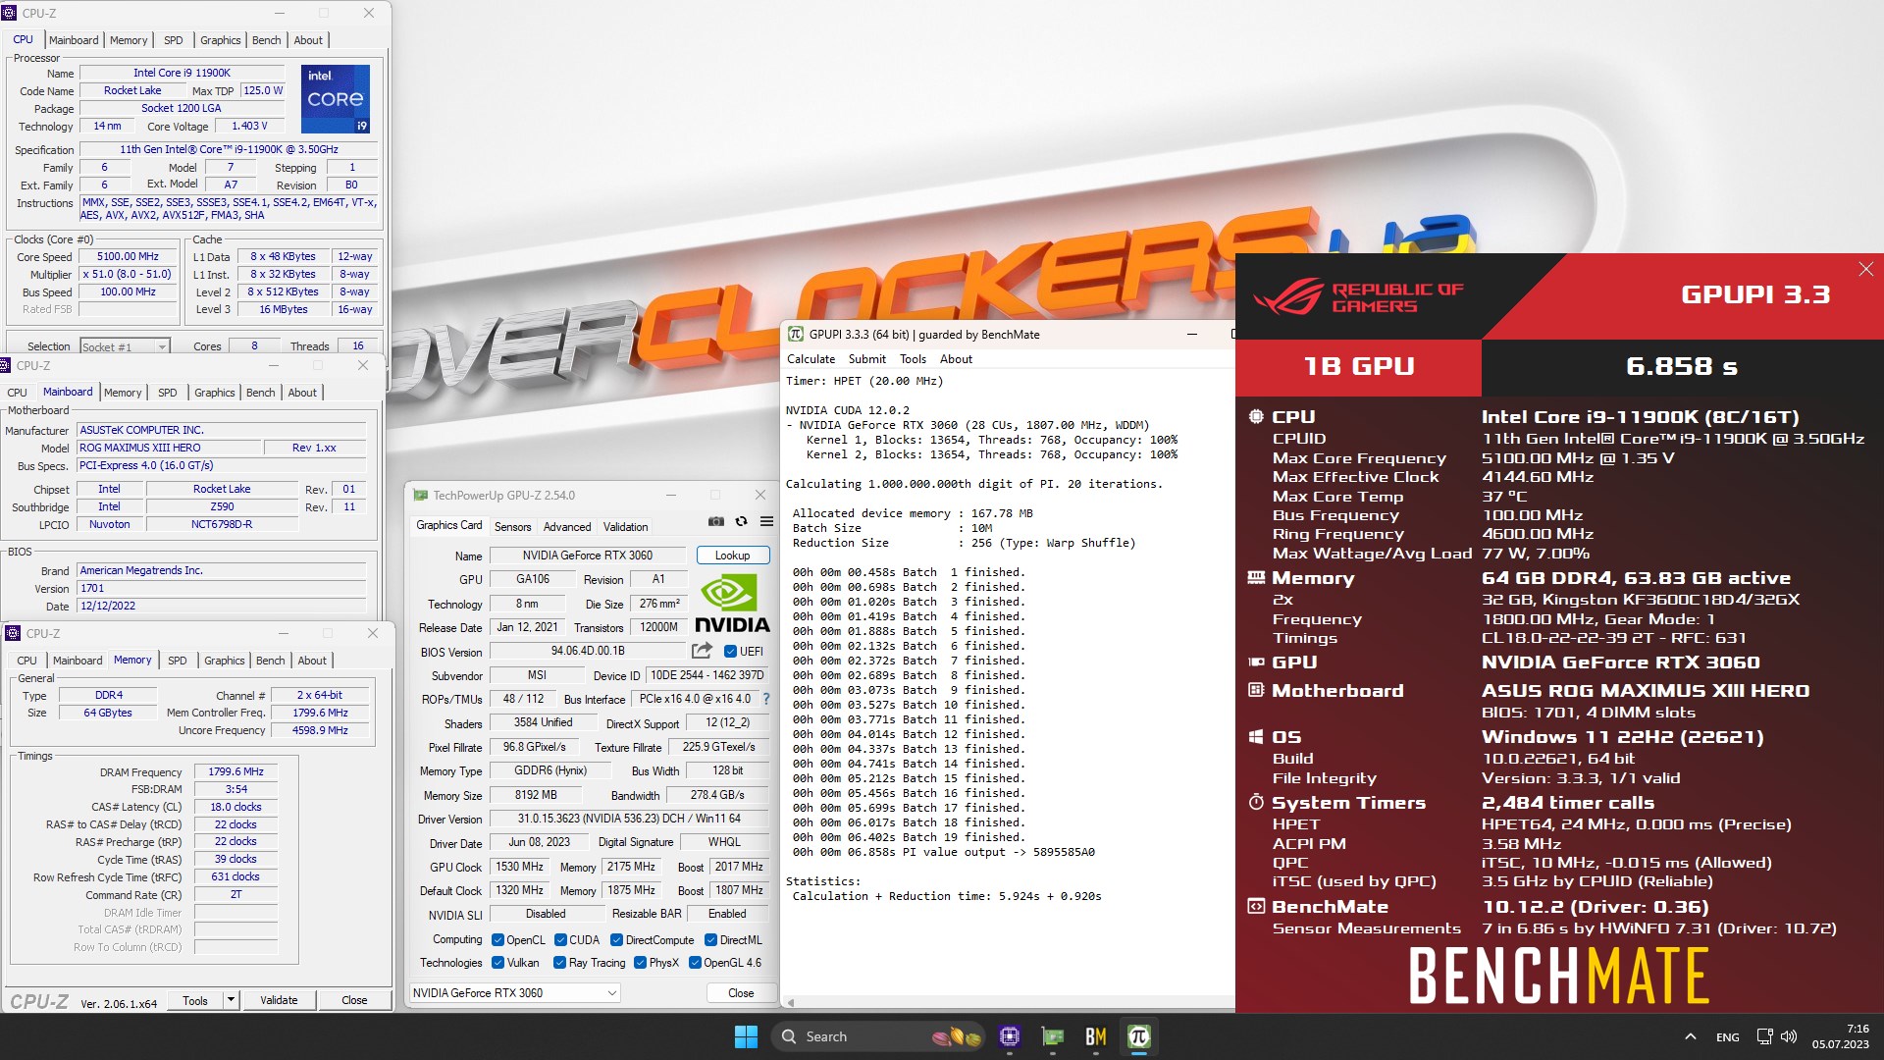Select the Graphics tab in CPU-Z Memory window
This screenshot has height=1060, width=1884.
[x=224, y=661]
